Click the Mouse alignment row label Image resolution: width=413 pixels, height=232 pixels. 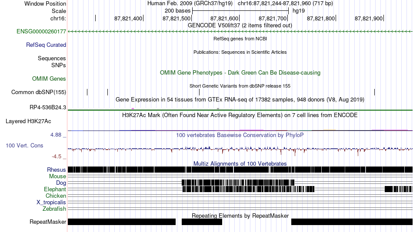pyautogui.click(x=57, y=176)
